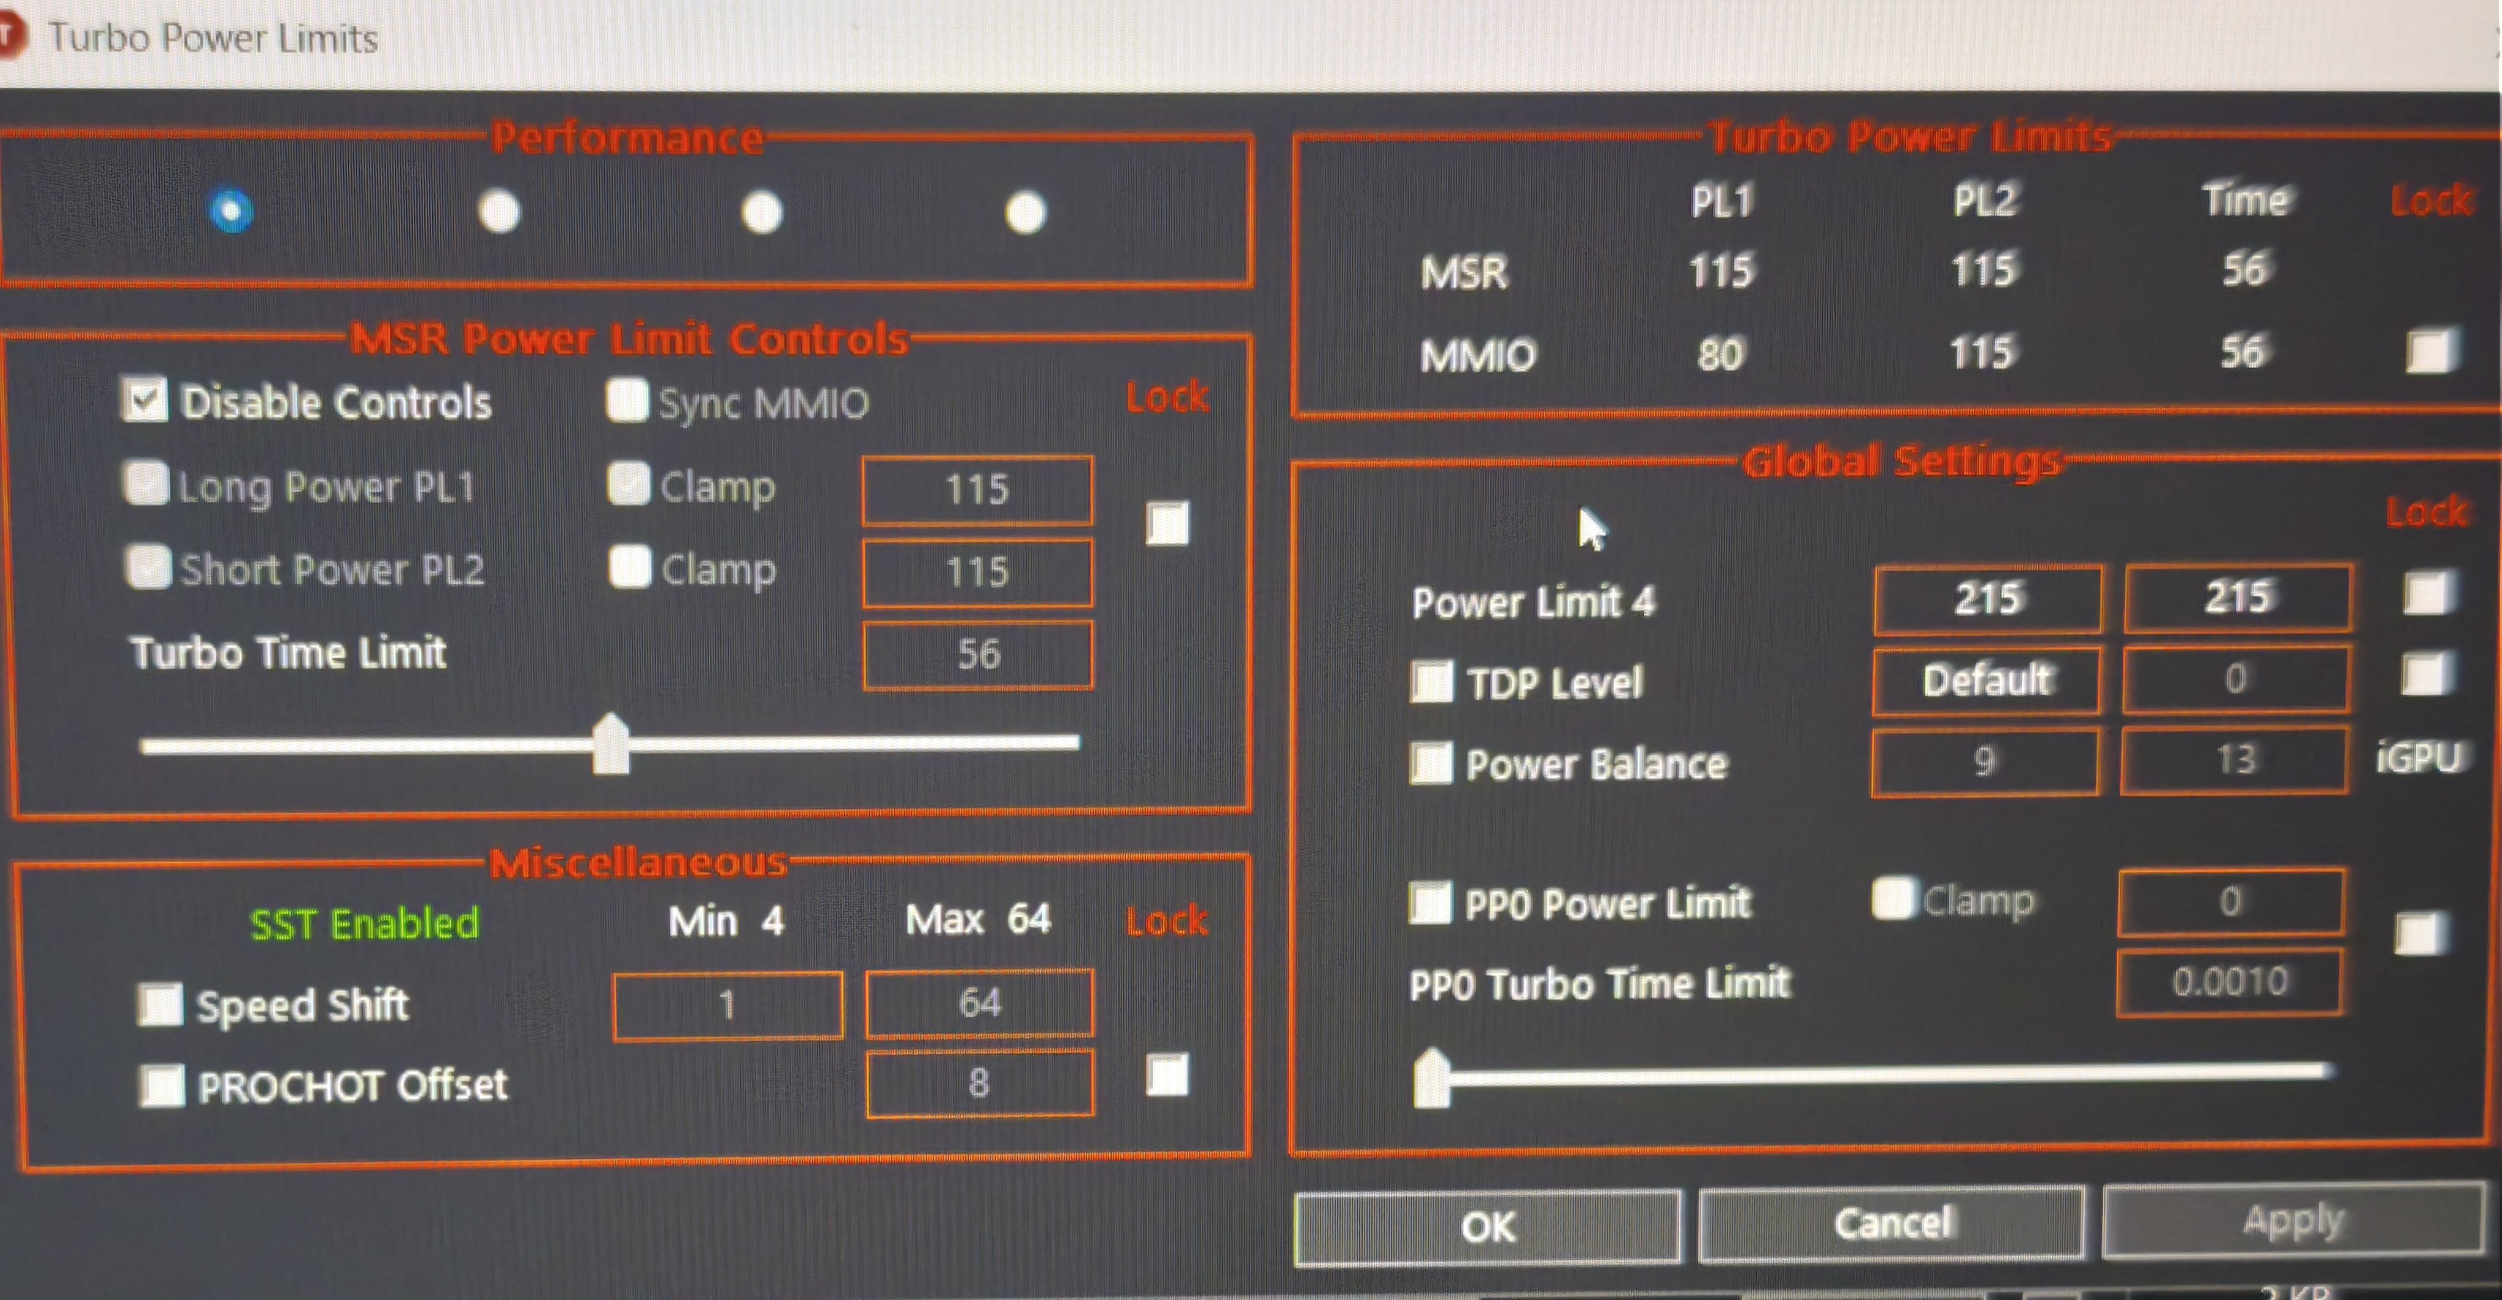This screenshot has width=2502, height=1300.
Task: Enable the PROCHOT Offset checkbox
Action: [162, 1086]
